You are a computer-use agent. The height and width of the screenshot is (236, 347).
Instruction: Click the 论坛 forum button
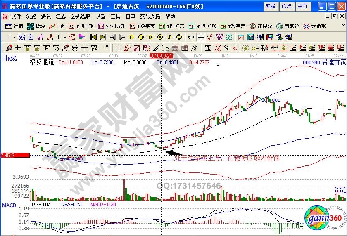click(x=287, y=6)
